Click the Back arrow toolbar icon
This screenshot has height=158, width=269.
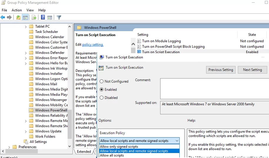click(x=3, y=17)
